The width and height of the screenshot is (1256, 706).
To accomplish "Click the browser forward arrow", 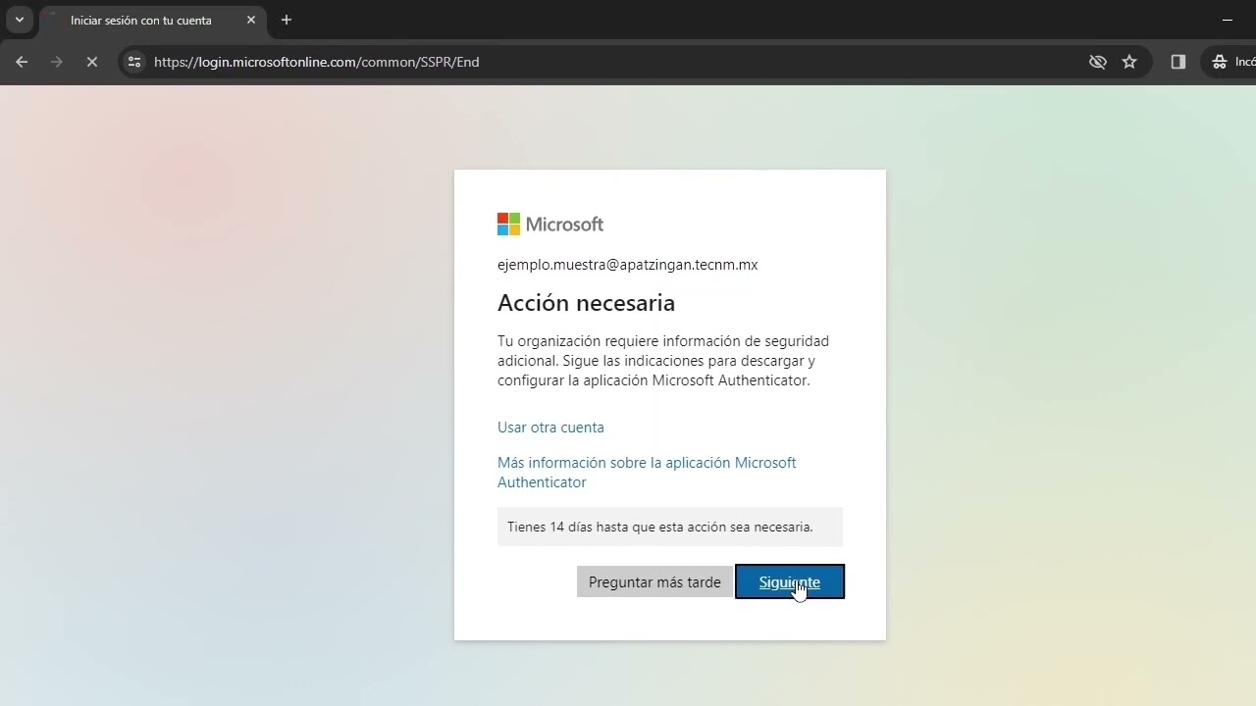I will pos(57,62).
